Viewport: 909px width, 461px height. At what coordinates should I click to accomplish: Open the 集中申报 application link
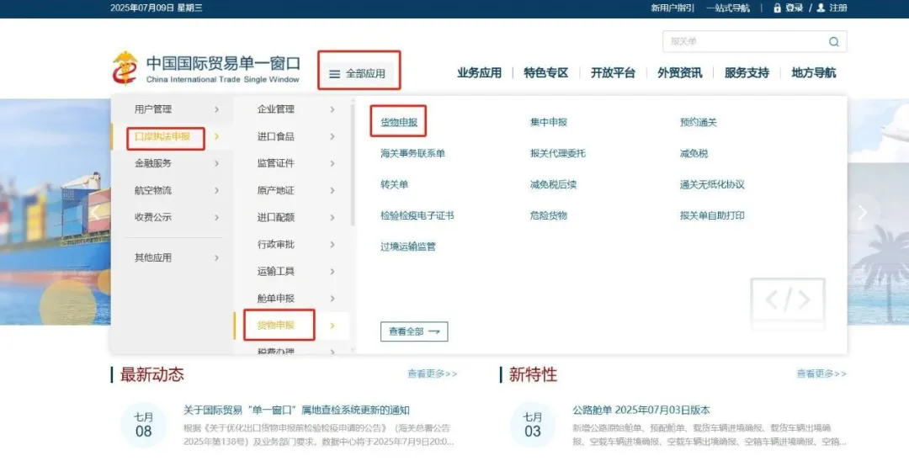point(549,122)
